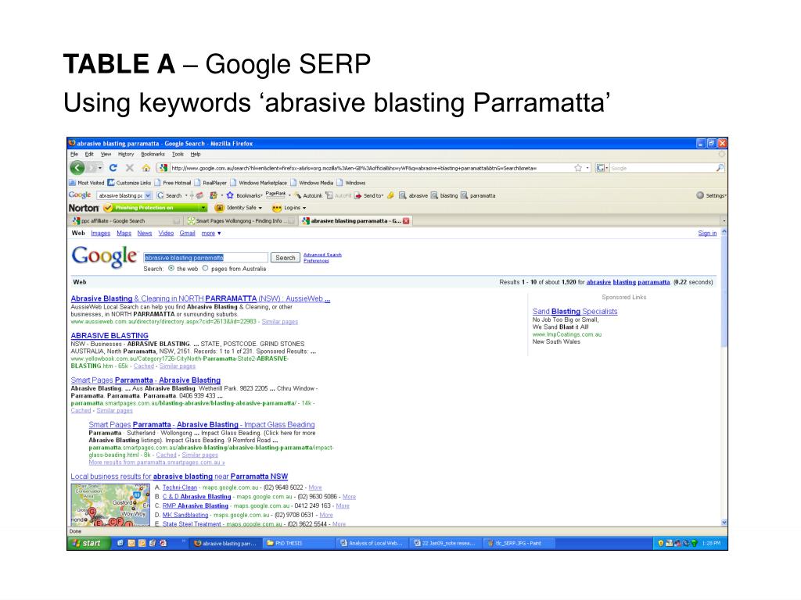Open the Send to dropdown
This screenshot has width=801, height=600.
click(x=369, y=195)
